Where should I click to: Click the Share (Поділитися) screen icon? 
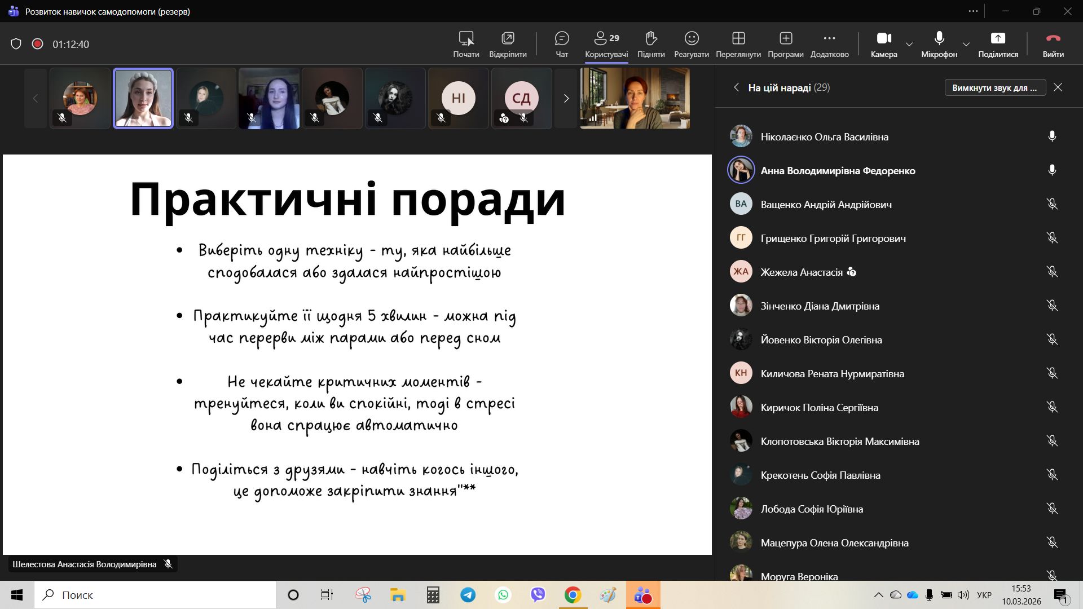(998, 38)
